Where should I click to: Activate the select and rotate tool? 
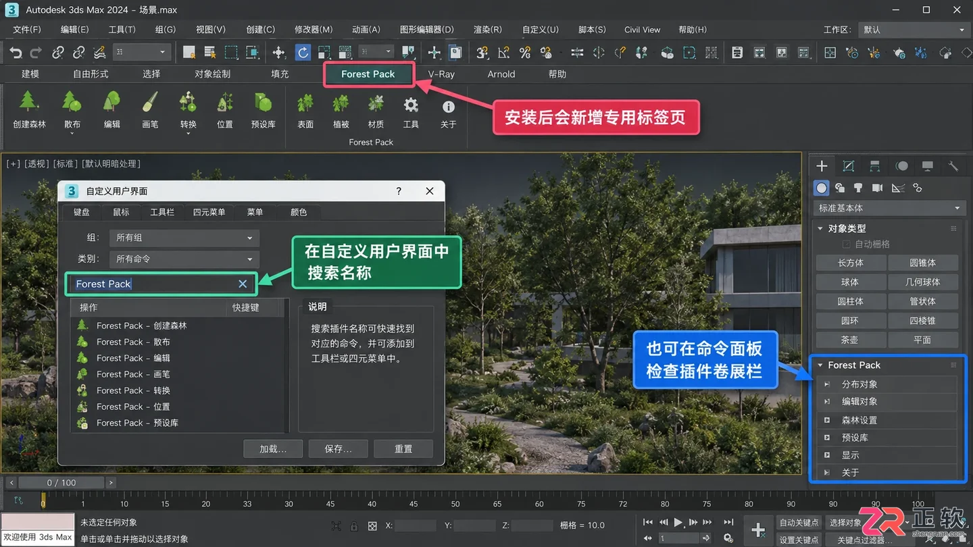(303, 53)
